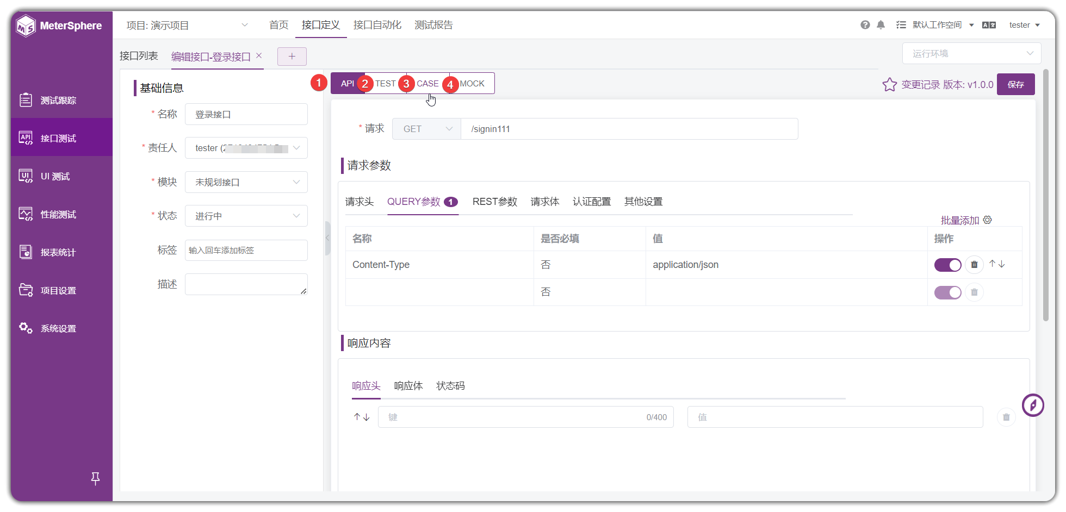Image resolution: width=1066 pixels, height=512 pixels.
Task: Select the API tab
Action: click(x=348, y=83)
